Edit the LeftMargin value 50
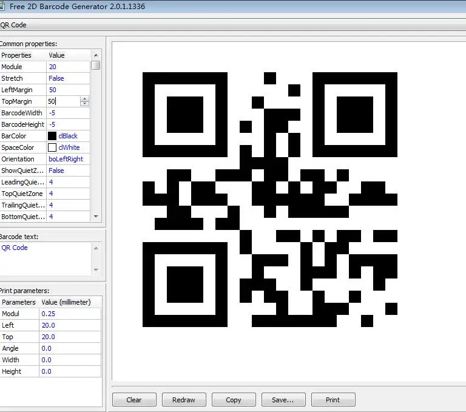This screenshot has height=412, width=466. pos(53,90)
